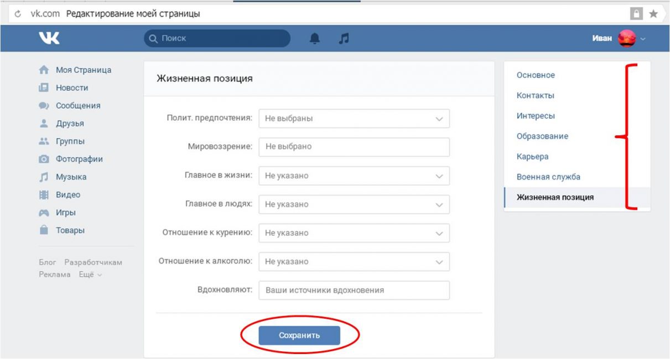This screenshot has height=359, width=670.
Task: Click the Photos camera icon in sidebar
Action: click(x=44, y=159)
